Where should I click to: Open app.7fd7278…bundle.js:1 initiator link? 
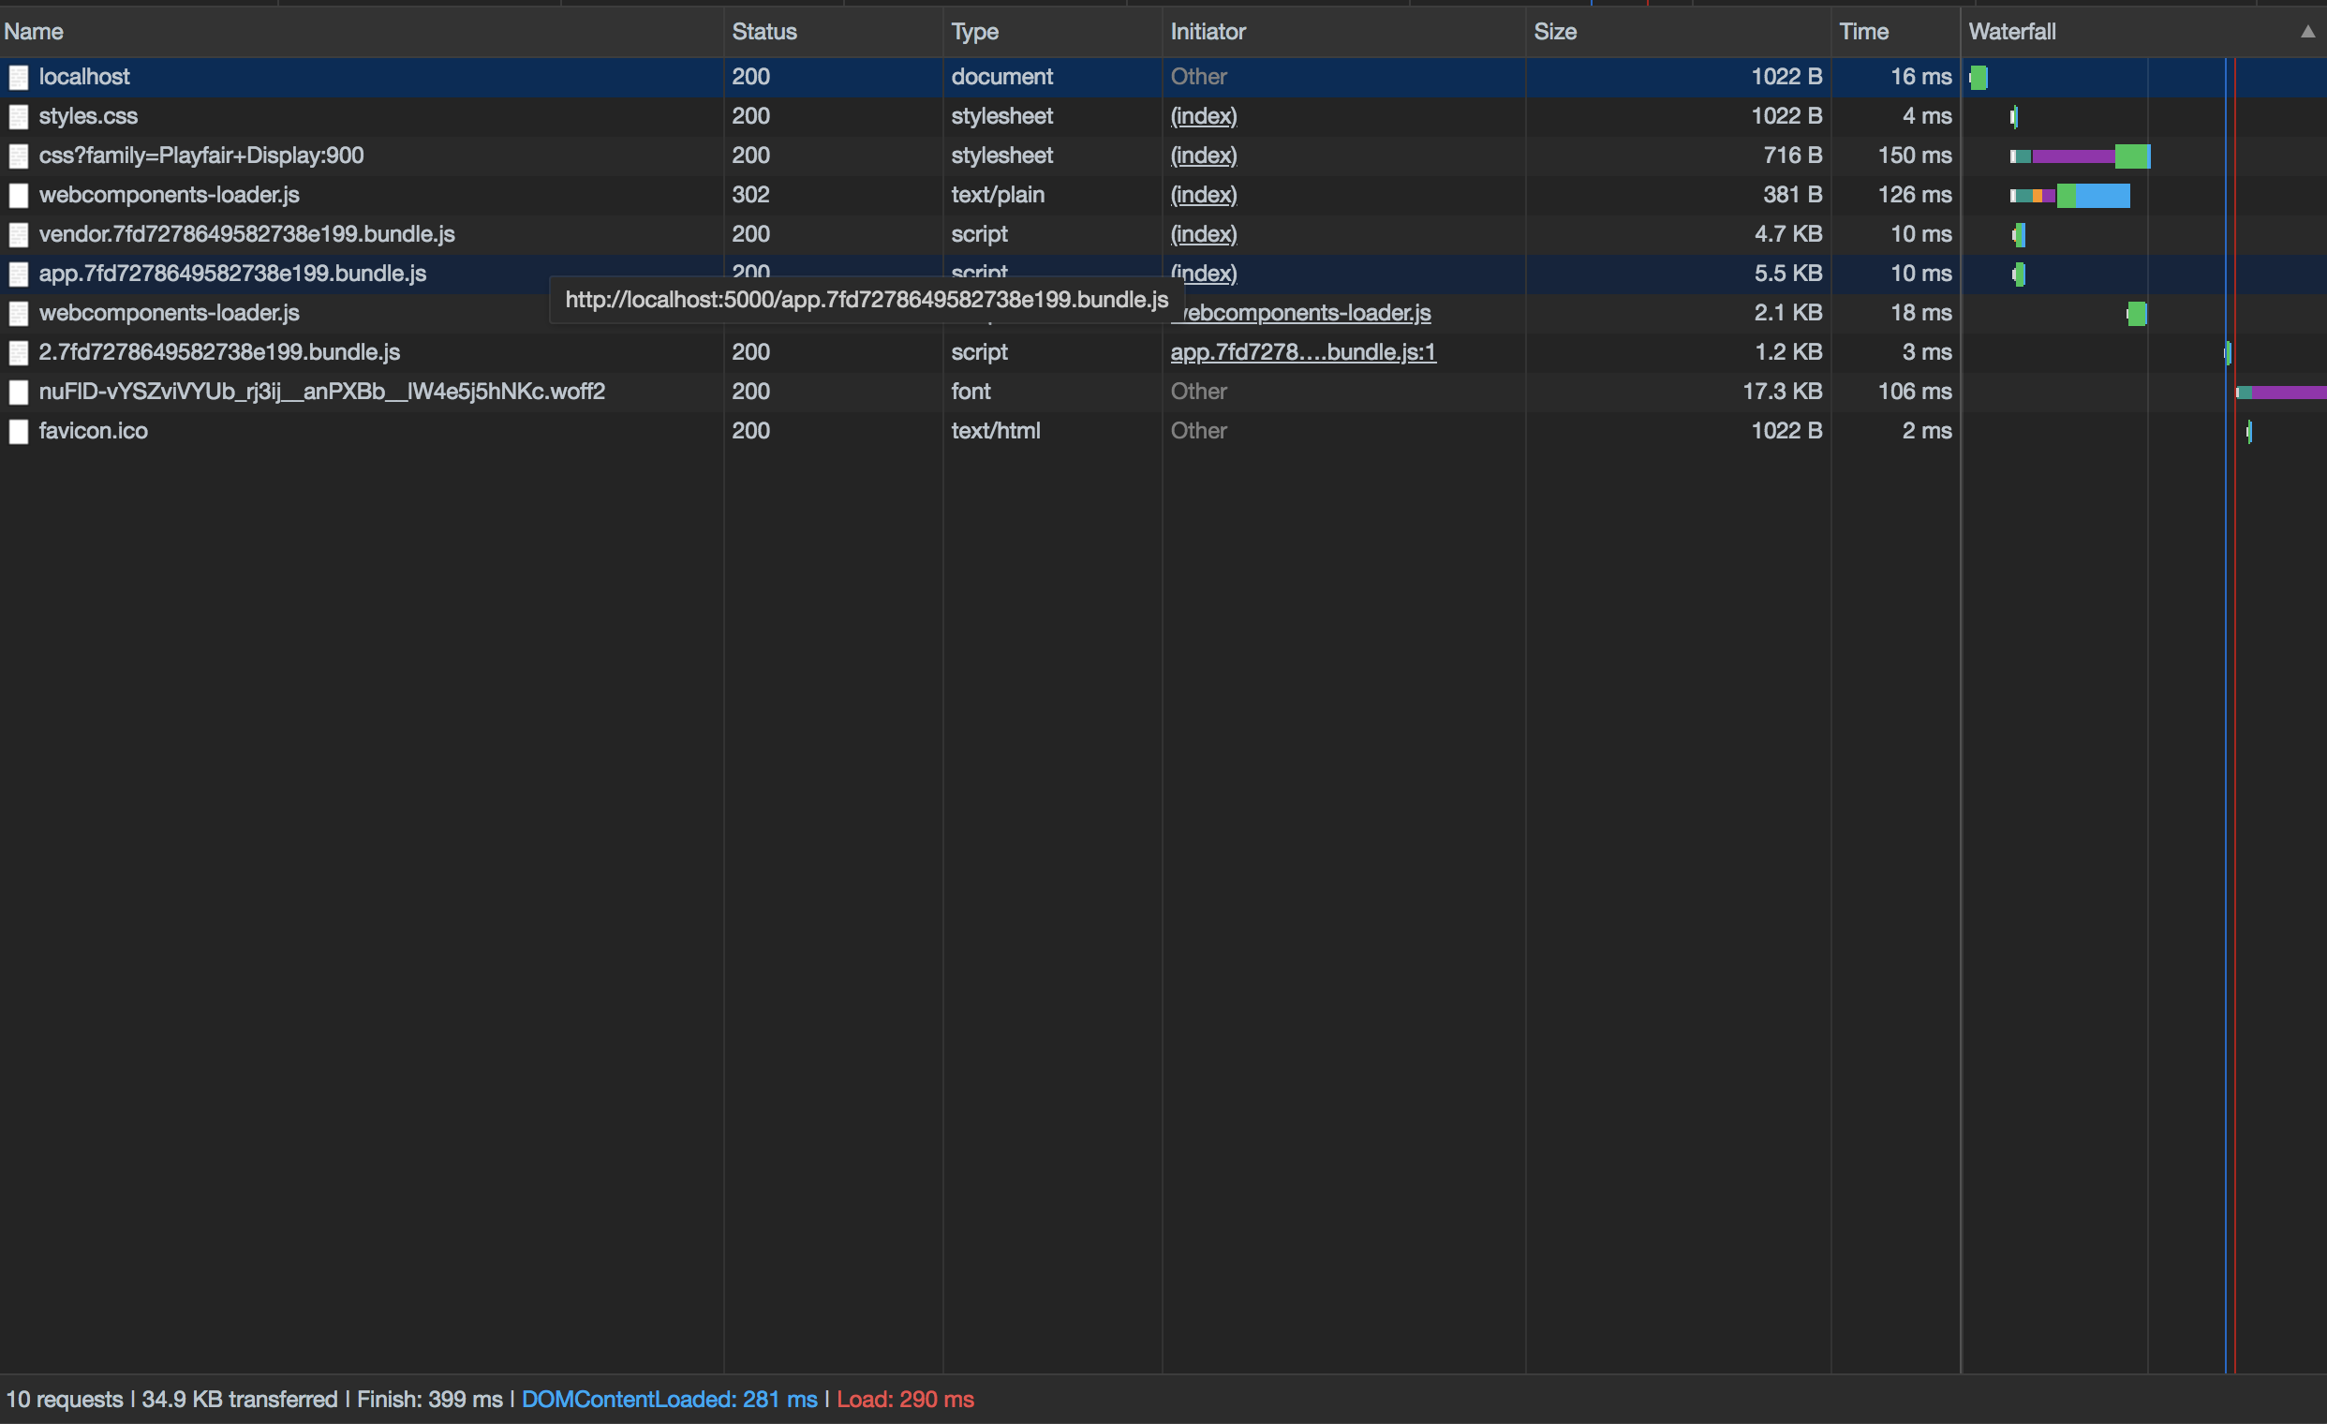tap(1302, 352)
